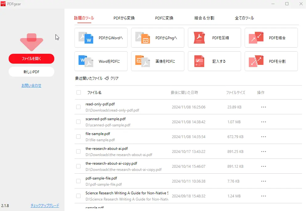
Task: Launch the PDFを圧縮 compression tool
Action: 214,38
